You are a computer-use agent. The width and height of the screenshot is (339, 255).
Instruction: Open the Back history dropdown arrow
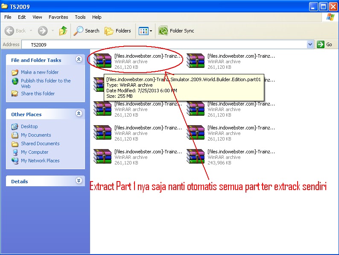(x=31, y=31)
